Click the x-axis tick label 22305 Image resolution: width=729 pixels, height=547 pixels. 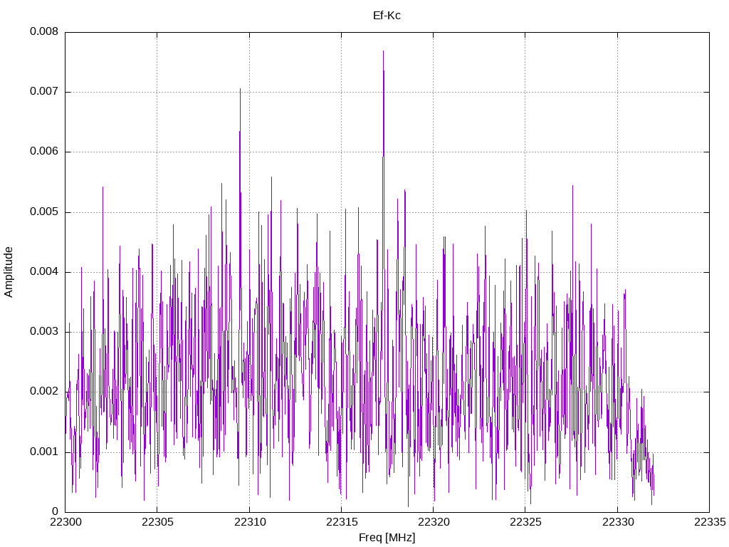pyautogui.click(x=157, y=522)
